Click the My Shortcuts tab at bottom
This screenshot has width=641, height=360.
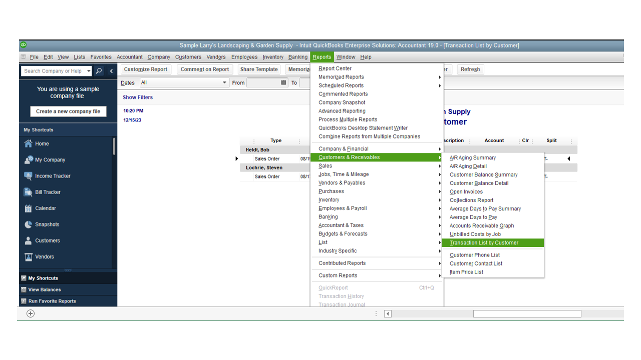68,278
